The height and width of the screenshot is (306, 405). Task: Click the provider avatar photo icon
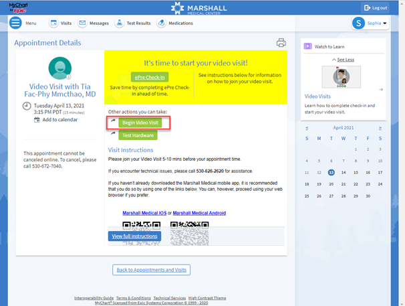(60, 68)
